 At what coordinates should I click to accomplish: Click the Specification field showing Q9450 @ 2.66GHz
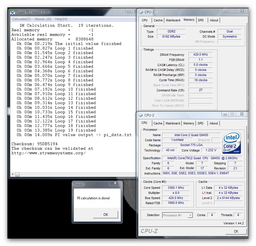(x=202, y=158)
